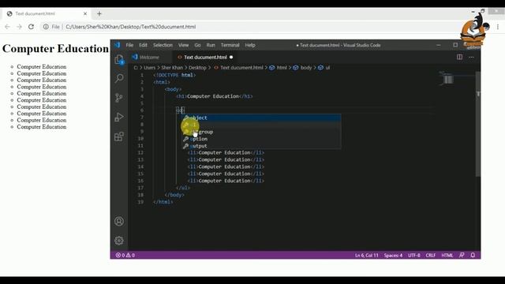
Task: Split the editor to the right
Action: coord(459,57)
